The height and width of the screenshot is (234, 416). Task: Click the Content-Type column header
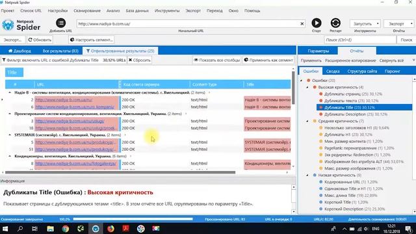click(216, 84)
